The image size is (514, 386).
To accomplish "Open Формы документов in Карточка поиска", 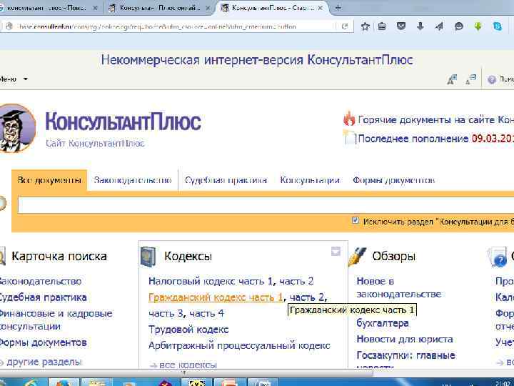I will [x=43, y=342].
